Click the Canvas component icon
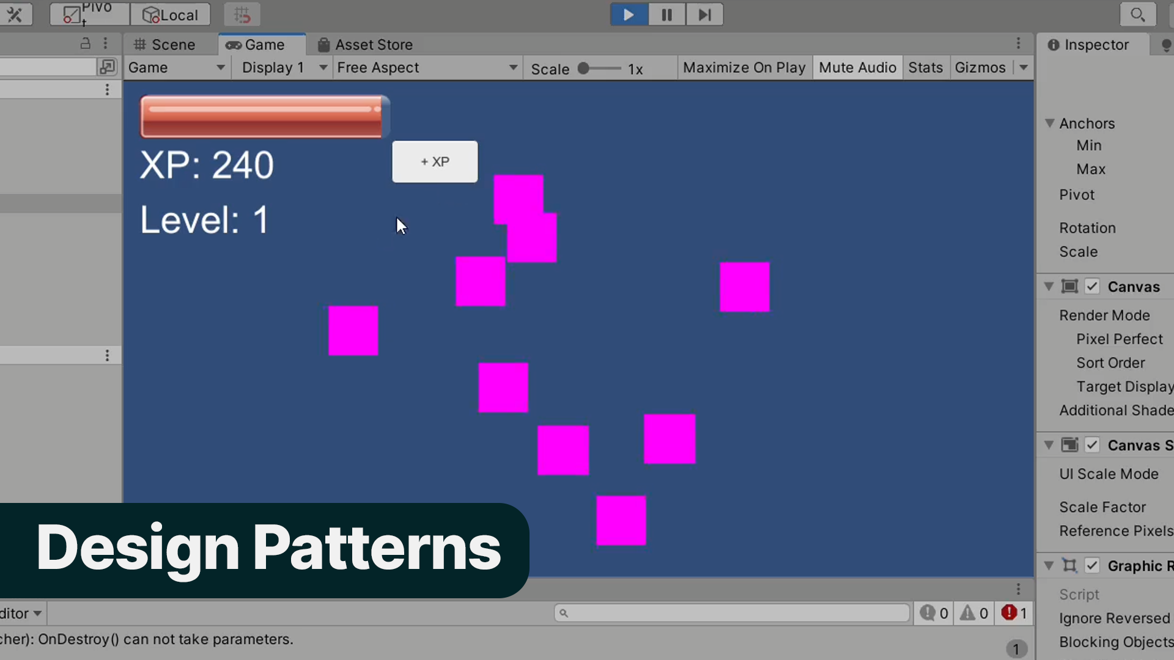Viewport: 1174px width, 660px height. [x=1069, y=287]
